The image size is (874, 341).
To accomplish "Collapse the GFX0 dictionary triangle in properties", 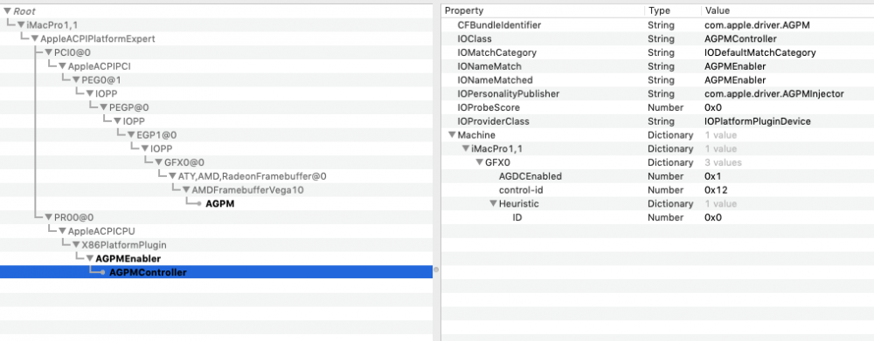I will point(479,162).
